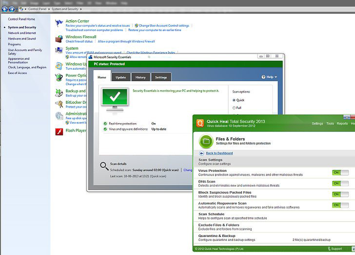Viewport: 355px width, 255px height.
Task: Expand the arrow after System and Security breadcrumb
Action: (x=81, y=9)
